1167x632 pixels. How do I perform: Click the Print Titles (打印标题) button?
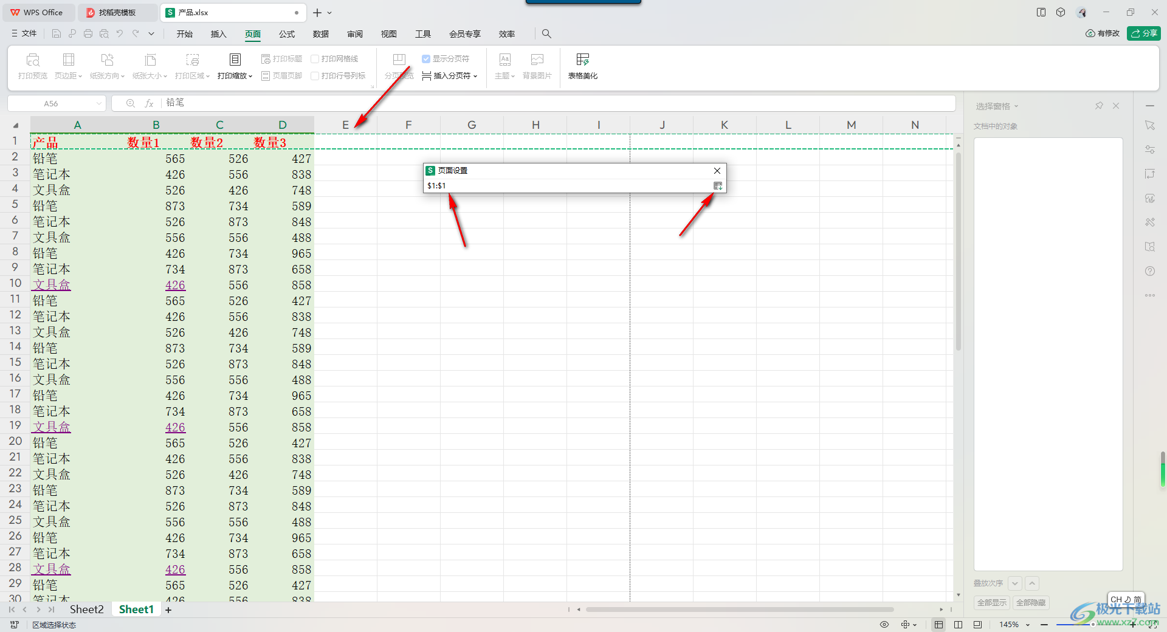click(x=281, y=59)
